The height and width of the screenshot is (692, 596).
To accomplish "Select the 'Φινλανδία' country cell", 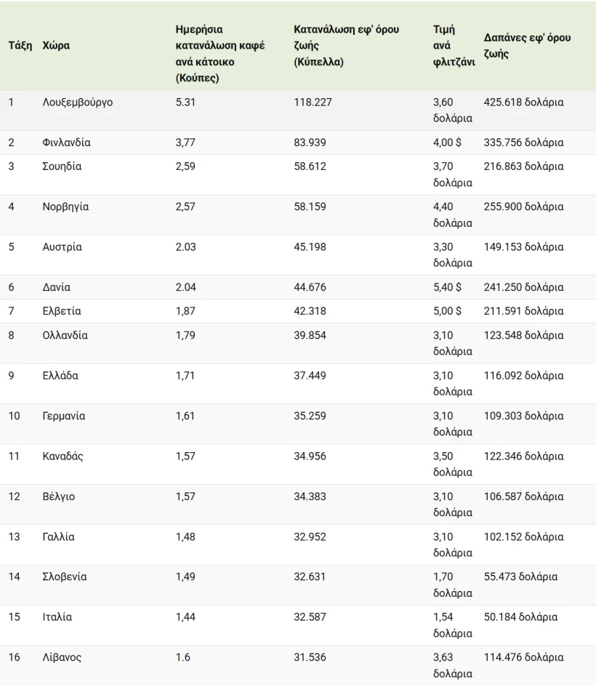I will pos(66,142).
